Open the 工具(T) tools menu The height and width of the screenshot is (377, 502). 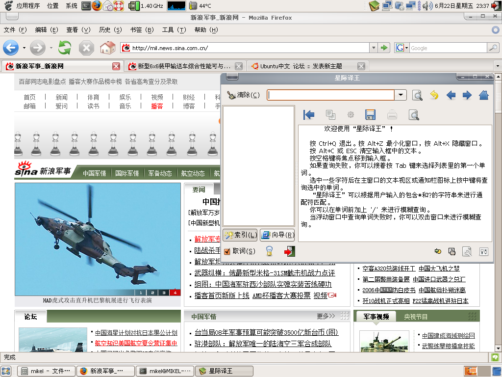click(x=174, y=30)
